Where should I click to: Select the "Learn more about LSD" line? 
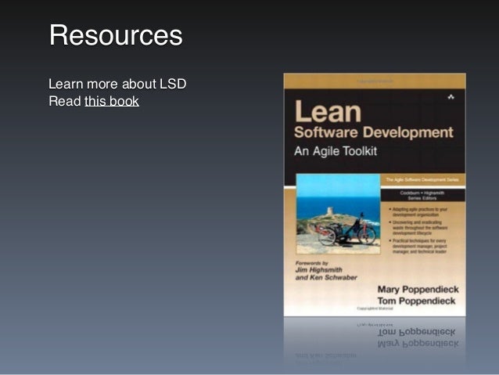tap(117, 84)
